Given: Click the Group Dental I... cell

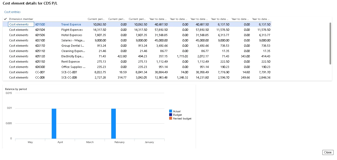Looking at the screenshot, I should 73,46.
